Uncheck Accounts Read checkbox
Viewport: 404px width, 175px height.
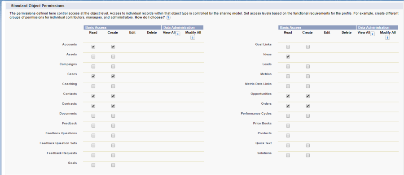tap(93, 47)
